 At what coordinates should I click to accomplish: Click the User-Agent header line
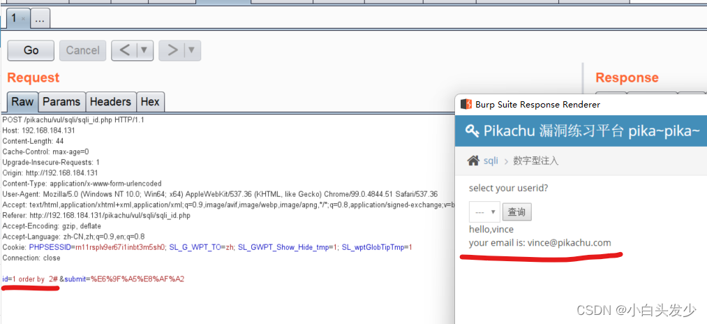[x=220, y=195]
